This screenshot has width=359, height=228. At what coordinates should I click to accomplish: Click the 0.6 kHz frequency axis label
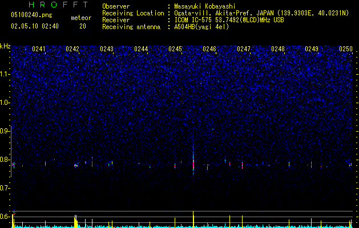pos(5,217)
